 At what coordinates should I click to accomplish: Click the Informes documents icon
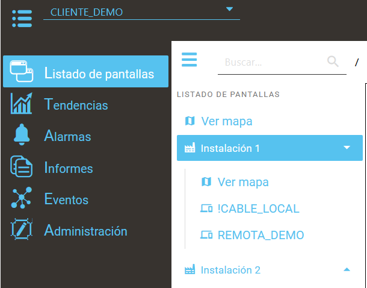22,167
